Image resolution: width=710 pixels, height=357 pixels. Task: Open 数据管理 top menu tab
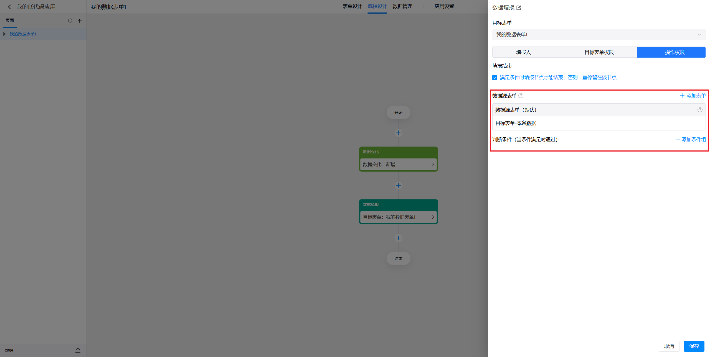click(402, 6)
